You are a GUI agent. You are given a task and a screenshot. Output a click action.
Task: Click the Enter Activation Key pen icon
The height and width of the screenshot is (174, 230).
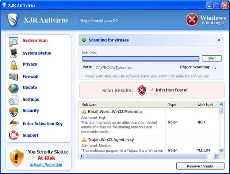click(14, 123)
